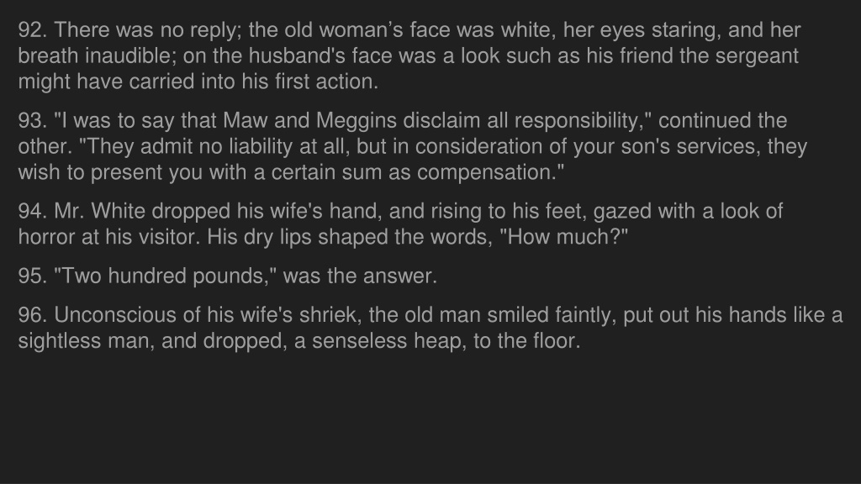
Task: Click the word "compensation" in paragraph 93
Action: pos(487,172)
